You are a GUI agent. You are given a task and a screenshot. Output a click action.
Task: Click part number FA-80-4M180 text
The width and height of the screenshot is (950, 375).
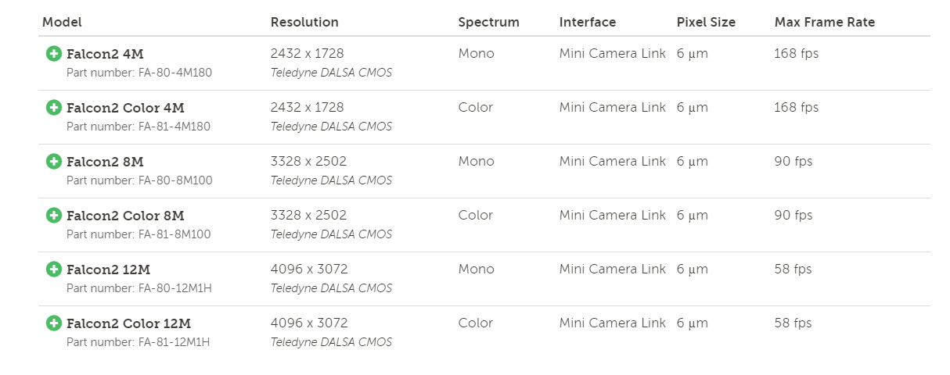tap(139, 73)
